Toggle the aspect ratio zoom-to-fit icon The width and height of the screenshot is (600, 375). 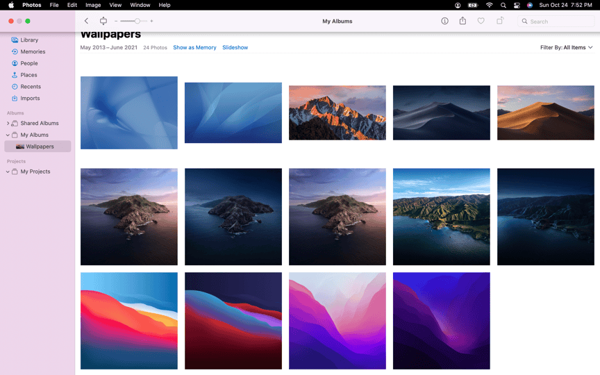tap(103, 21)
